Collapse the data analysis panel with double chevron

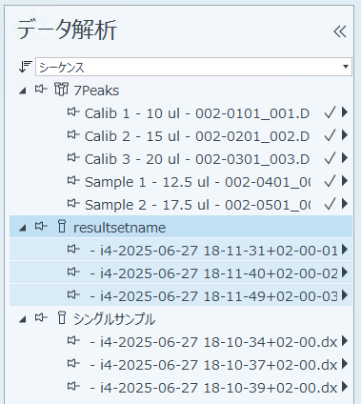click(x=340, y=31)
